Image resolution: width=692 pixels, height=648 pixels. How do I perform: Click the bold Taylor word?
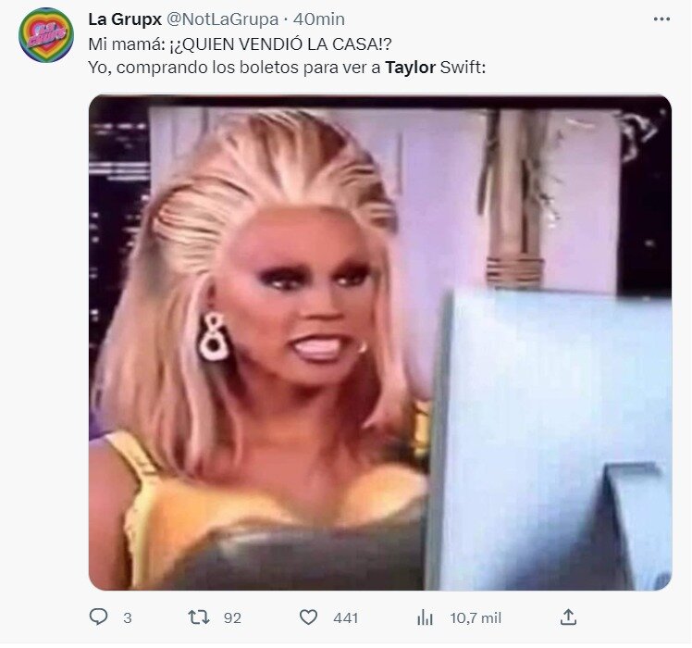[411, 68]
